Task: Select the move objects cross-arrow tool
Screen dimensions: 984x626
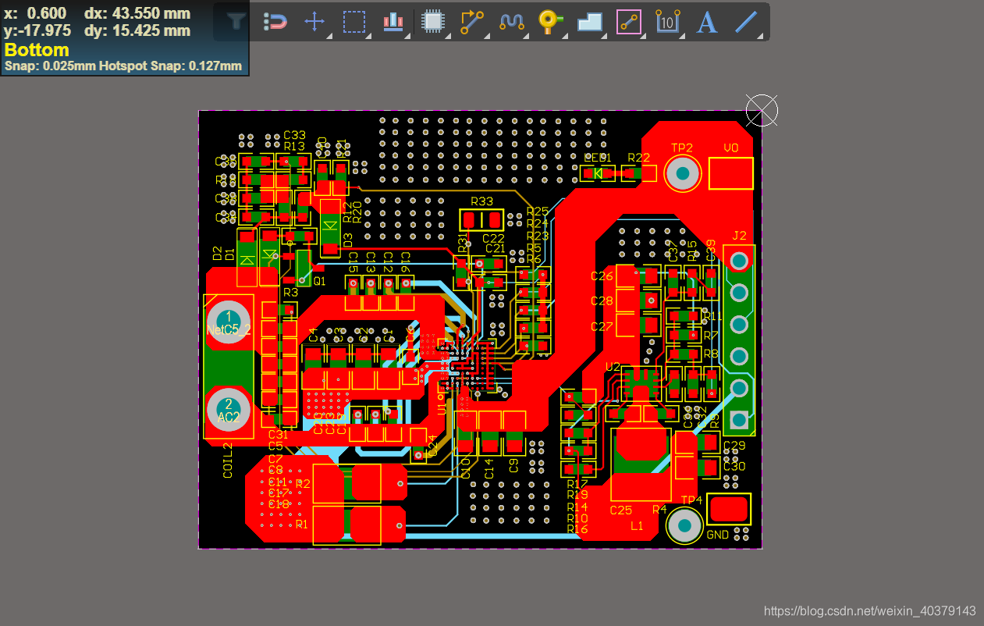Action: pos(314,22)
